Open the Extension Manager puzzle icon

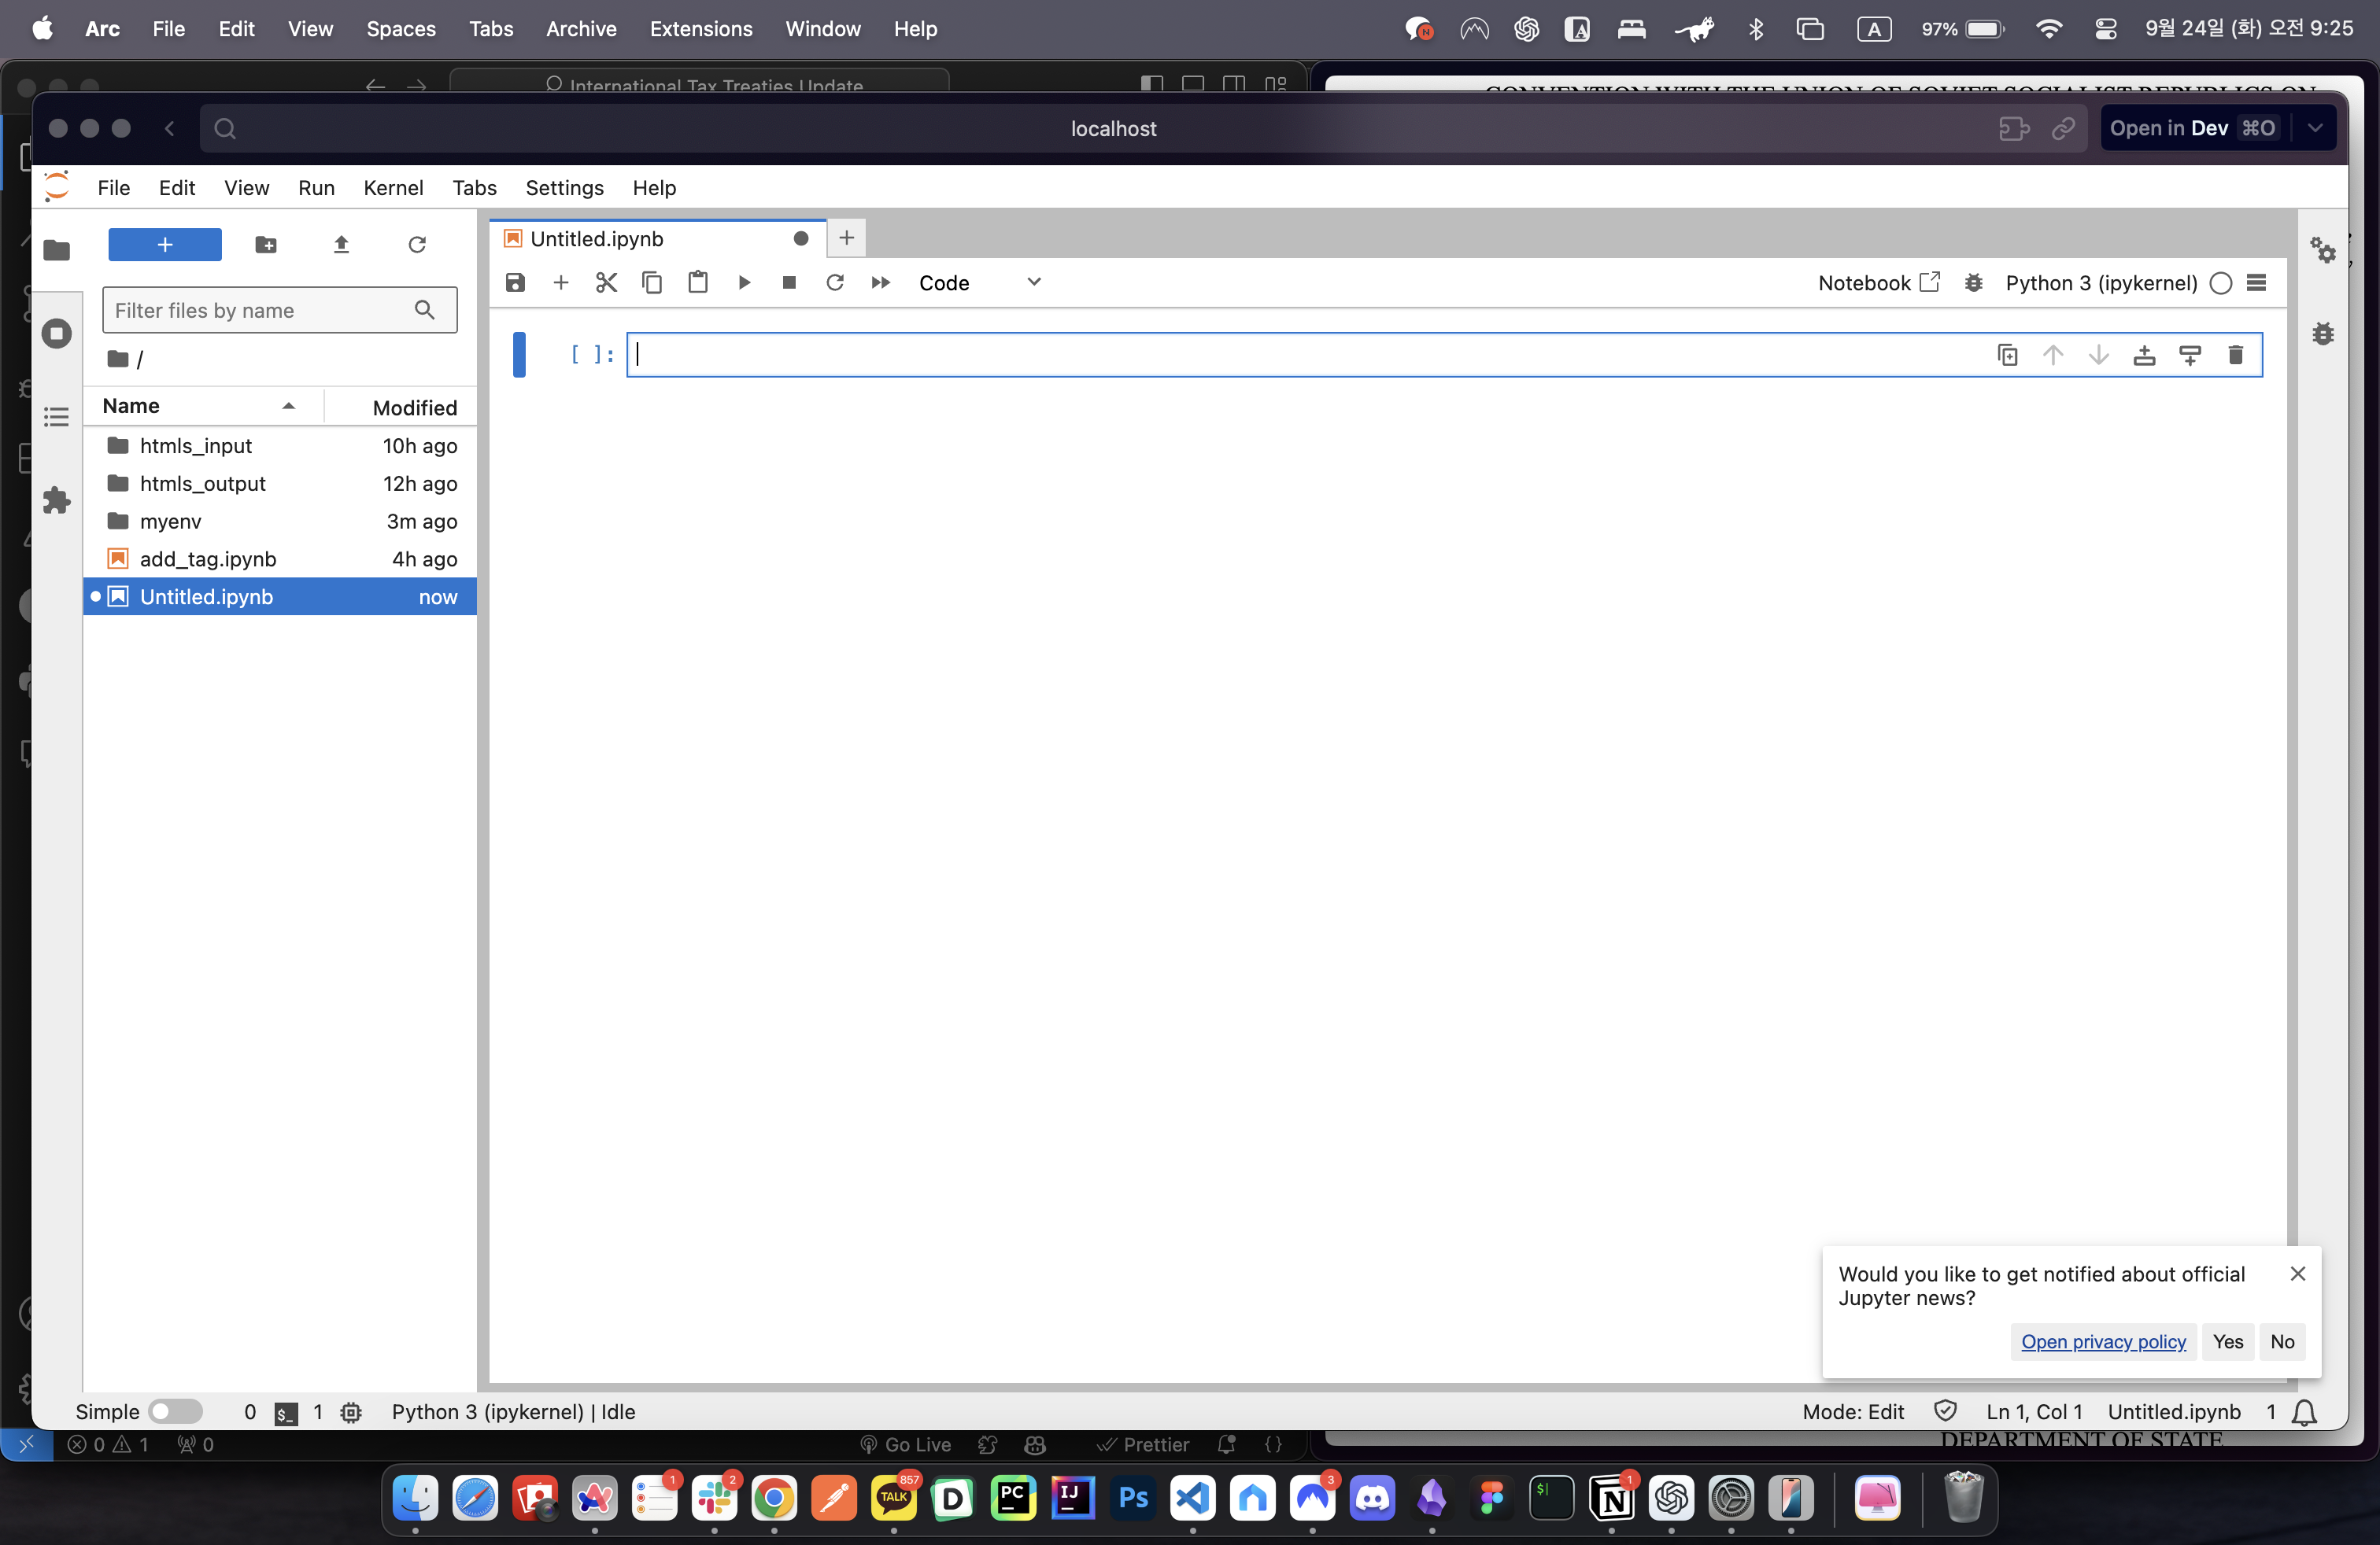(57, 500)
